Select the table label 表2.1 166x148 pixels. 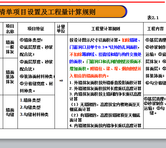click(153, 18)
